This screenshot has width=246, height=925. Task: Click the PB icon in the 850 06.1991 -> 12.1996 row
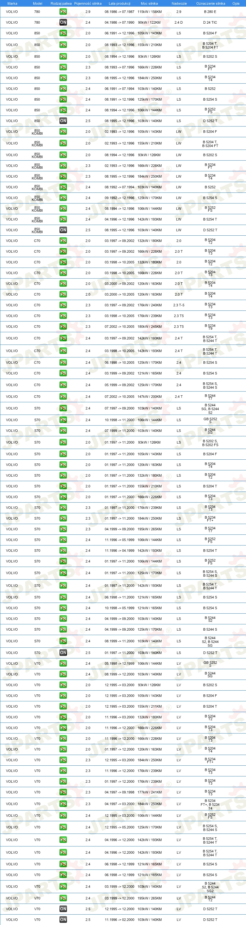[x=63, y=33]
